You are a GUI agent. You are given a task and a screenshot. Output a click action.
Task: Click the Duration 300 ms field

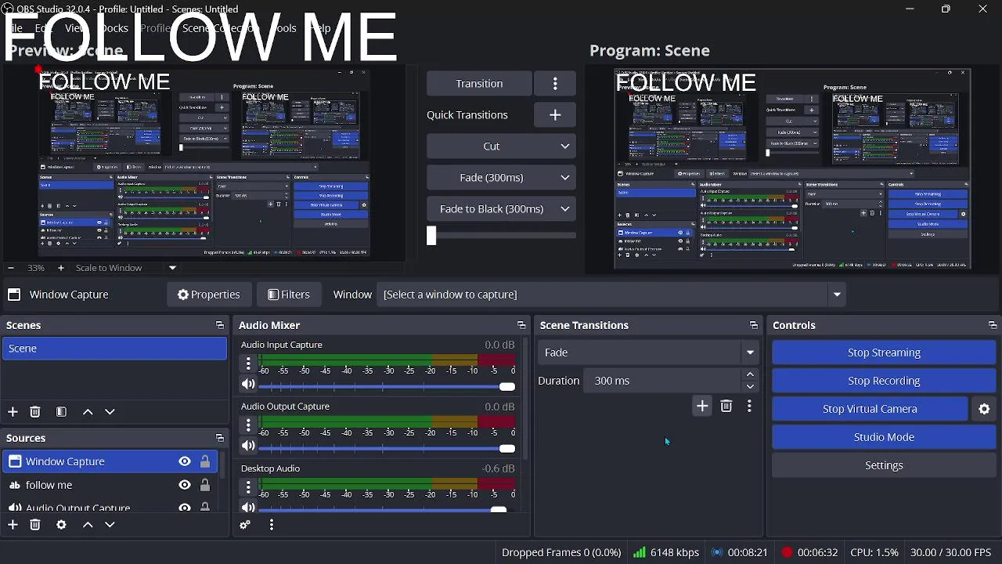coord(663,381)
